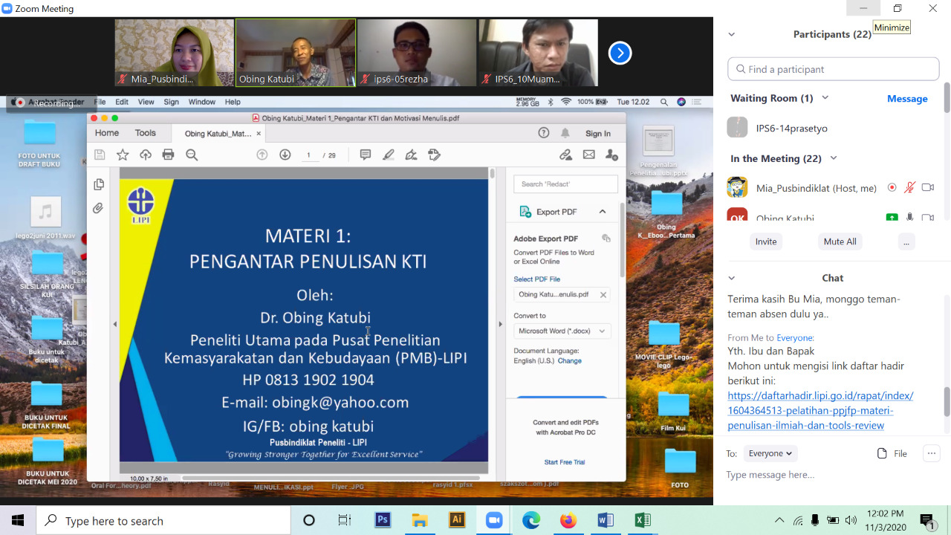The height and width of the screenshot is (535, 951).
Task: Unmute Mia_Pusbindiklat's microphone in participant list
Action: pyautogui.click(x=909, y=188)
